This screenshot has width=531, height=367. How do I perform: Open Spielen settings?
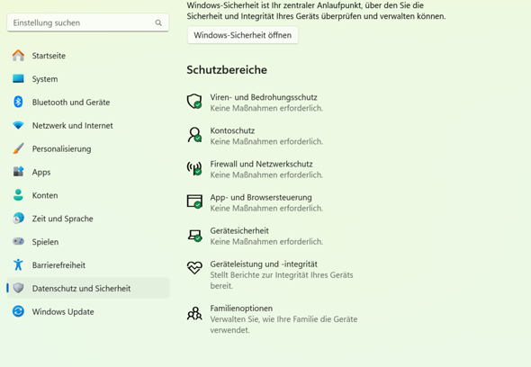tap(88, 242)
